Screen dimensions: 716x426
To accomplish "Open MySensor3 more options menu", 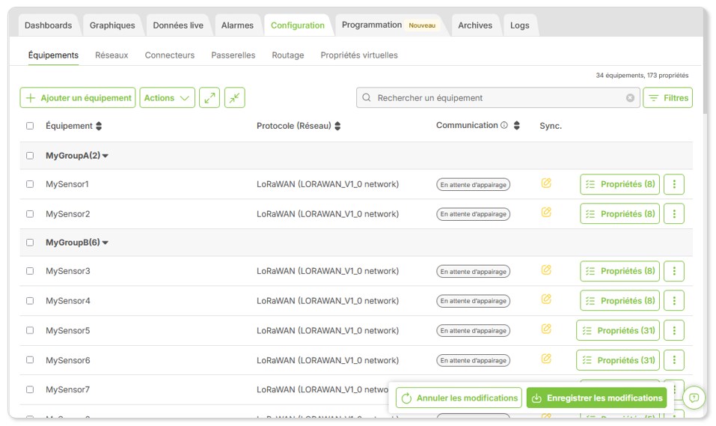I will point(674,271).
